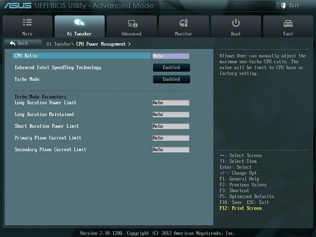Click the Main tab list icon
316x237 pixels.
coord(27,22)
